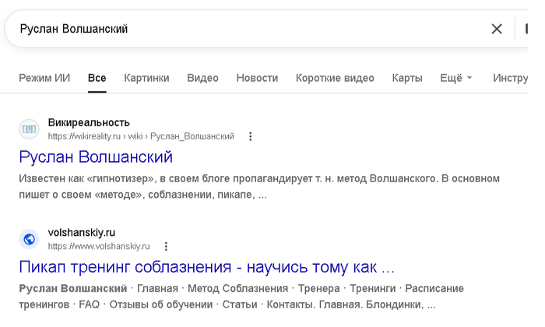Switch to the Режим ИИ tab
Viewport: 545px width, 327px height.
(44, 78)
